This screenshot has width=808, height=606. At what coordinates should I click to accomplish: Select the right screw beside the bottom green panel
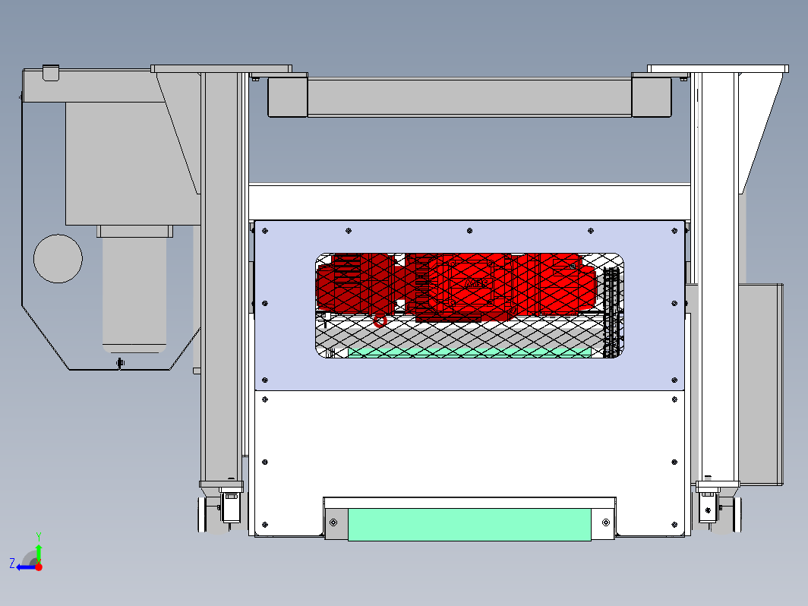(606, 522)
